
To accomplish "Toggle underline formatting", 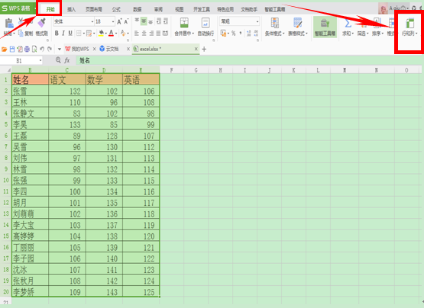I will 70,34.
